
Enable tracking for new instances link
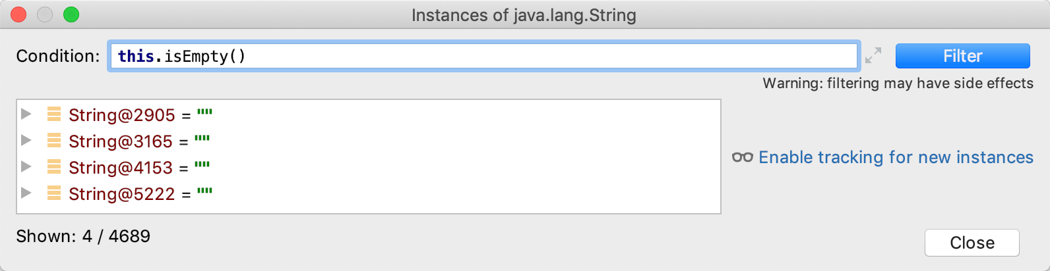pyautogui.click(x=896, y=157)
